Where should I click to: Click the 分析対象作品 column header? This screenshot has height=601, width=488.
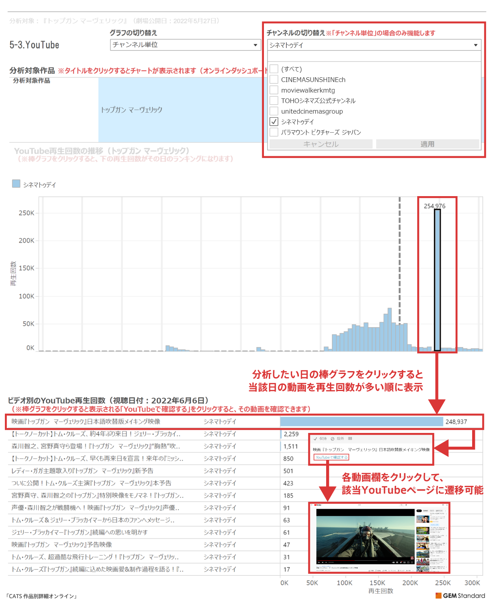tap(32, 81)
